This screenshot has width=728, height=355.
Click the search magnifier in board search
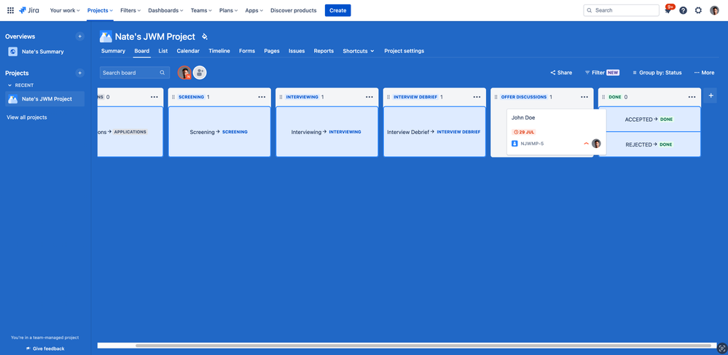163,72
